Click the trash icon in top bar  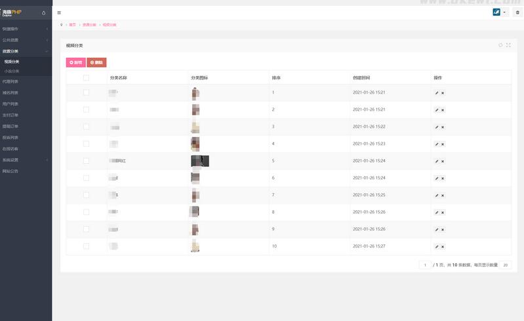[517, 12]
